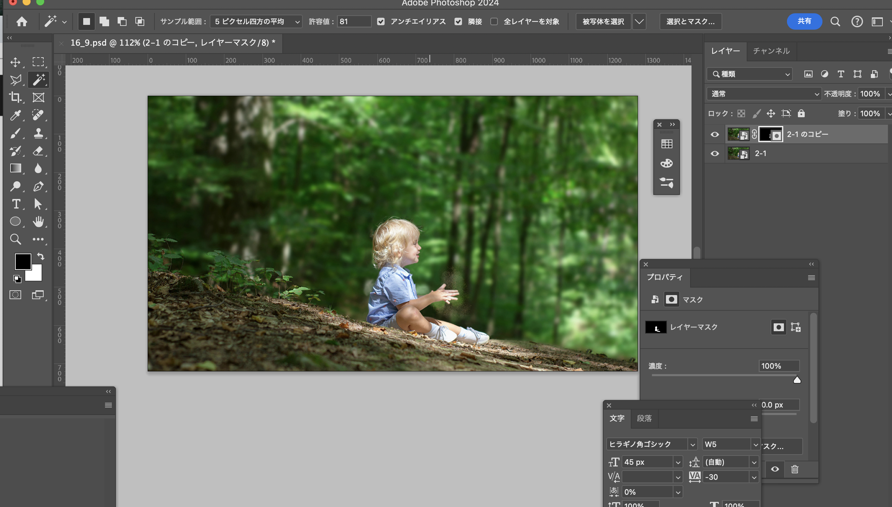Screen dimensions: 892x507
Task: Activate the Horizontal Type tool
Action: pos(15,204)
